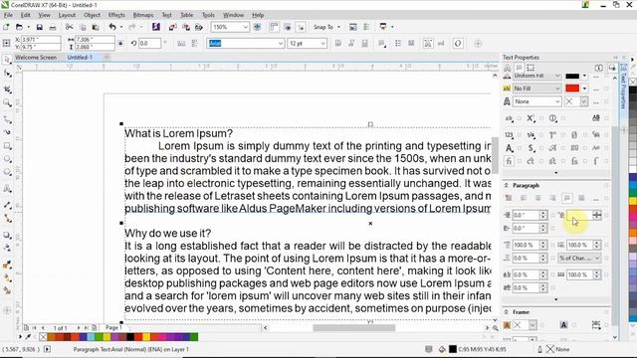
Task: Toggle checkbox next to standard ligatures fi icon
Action: tap(520, 161)
